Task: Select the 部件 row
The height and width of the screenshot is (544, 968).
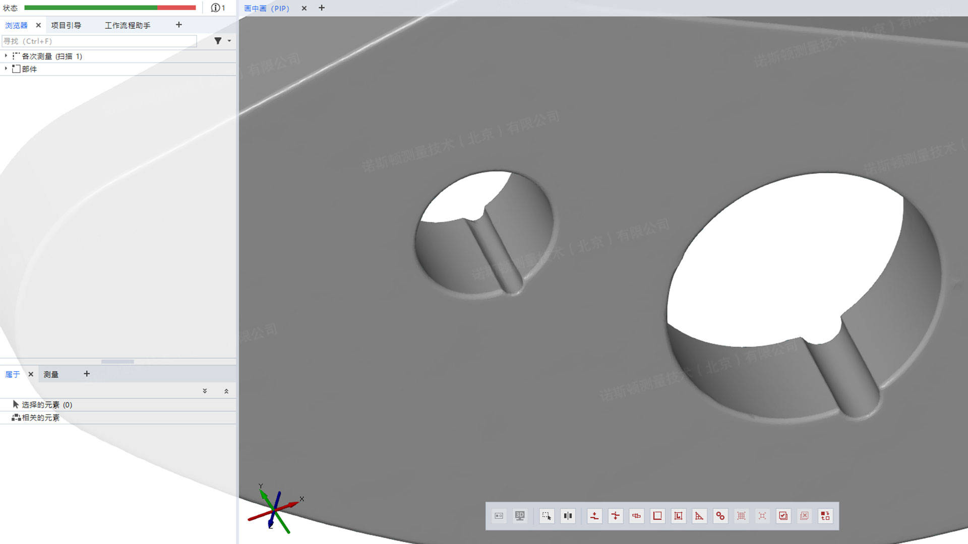Action: click(118, 69)
